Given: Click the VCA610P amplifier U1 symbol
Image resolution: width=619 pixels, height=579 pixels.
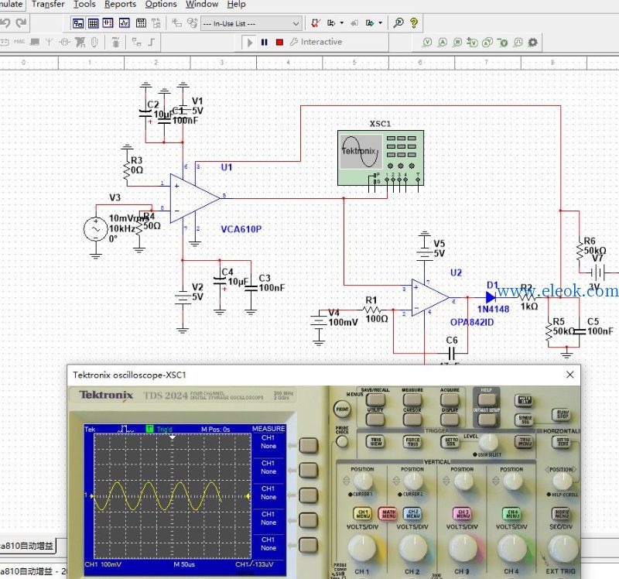Looking at the screenshot, I should pyautogui.click(x=195, y=198).
